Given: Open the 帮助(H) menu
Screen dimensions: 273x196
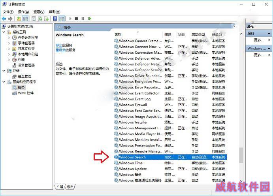Looking at the screenshot, I should click(x=55, y=12).
